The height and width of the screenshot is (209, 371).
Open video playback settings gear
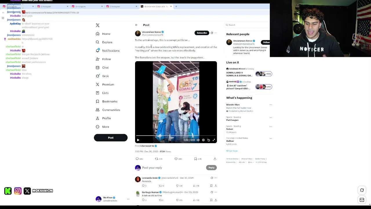[203, 140]
